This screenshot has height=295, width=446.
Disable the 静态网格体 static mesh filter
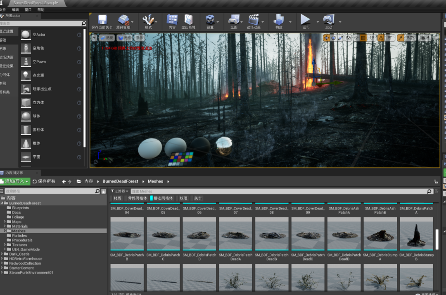(x=163, y=198)
